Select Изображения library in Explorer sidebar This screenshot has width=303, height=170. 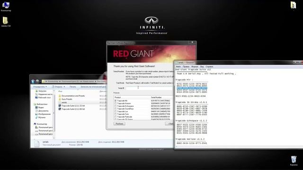[x=43, y=114]
